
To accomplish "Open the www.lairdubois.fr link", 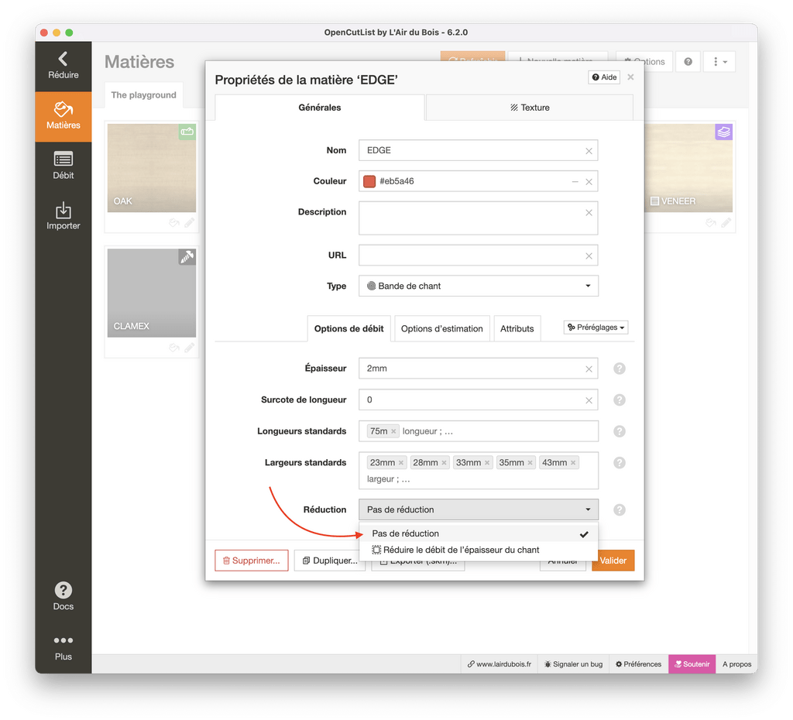I will (x=499, y=664).
